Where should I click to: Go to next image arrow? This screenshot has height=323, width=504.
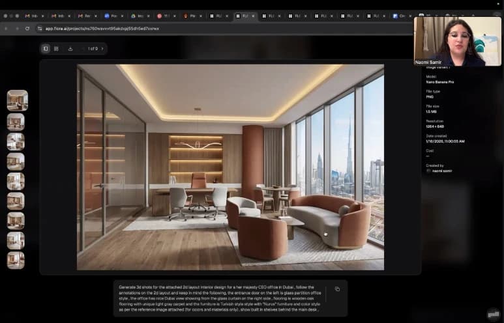tap(102, 49)
